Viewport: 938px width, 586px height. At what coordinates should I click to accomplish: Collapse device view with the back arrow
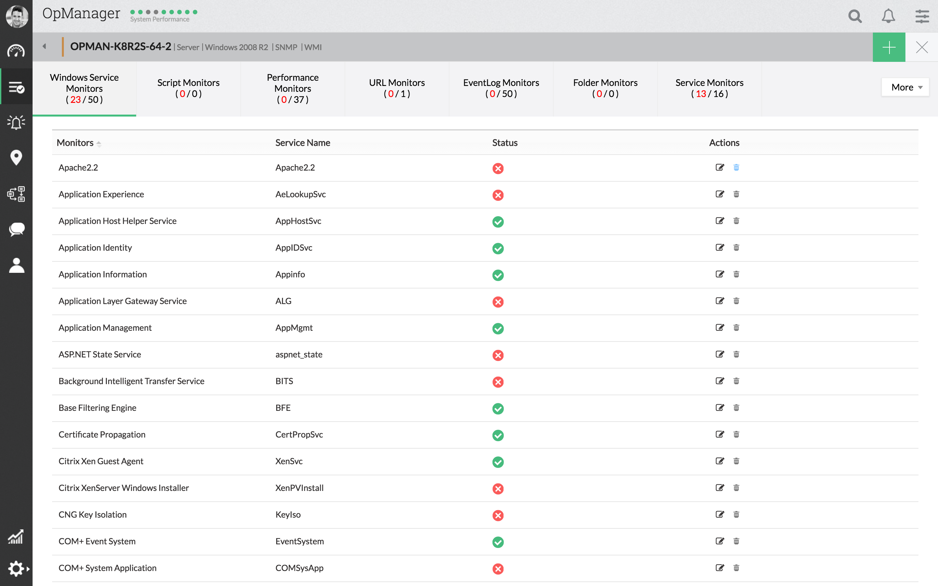coord(44,46)
